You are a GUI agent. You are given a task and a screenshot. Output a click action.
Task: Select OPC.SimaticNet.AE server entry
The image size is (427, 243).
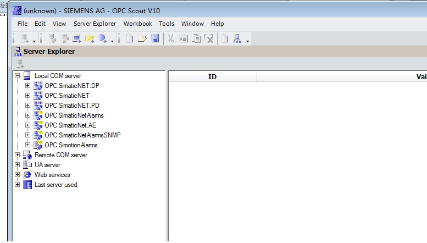tap(70, 125)
